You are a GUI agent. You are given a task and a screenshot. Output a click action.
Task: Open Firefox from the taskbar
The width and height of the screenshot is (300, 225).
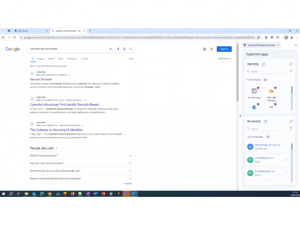click(72, 194)
